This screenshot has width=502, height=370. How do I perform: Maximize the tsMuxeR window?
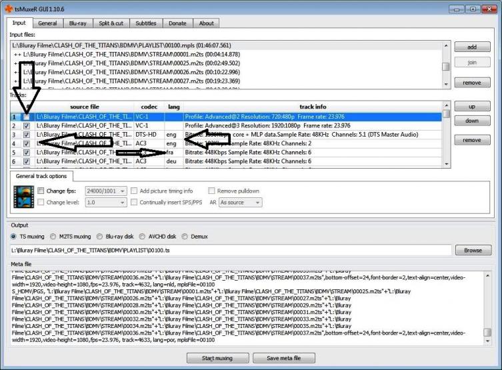(x=473, y=9)
